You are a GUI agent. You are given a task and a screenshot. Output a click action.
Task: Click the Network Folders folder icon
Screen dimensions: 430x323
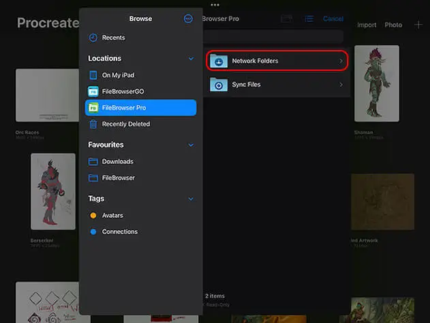[219, 61]
